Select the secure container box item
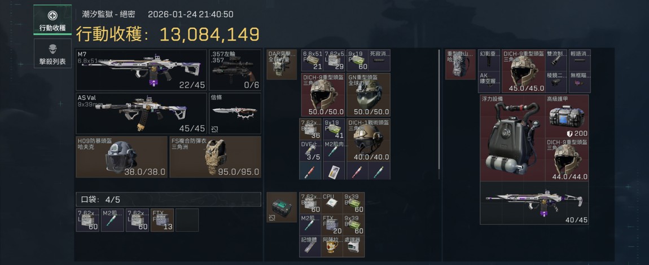Viewport: 649px width, 265px height. (x=282, y=207)
